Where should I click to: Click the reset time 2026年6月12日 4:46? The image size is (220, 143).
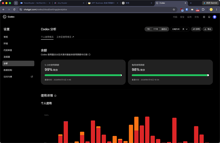[62, 80]
